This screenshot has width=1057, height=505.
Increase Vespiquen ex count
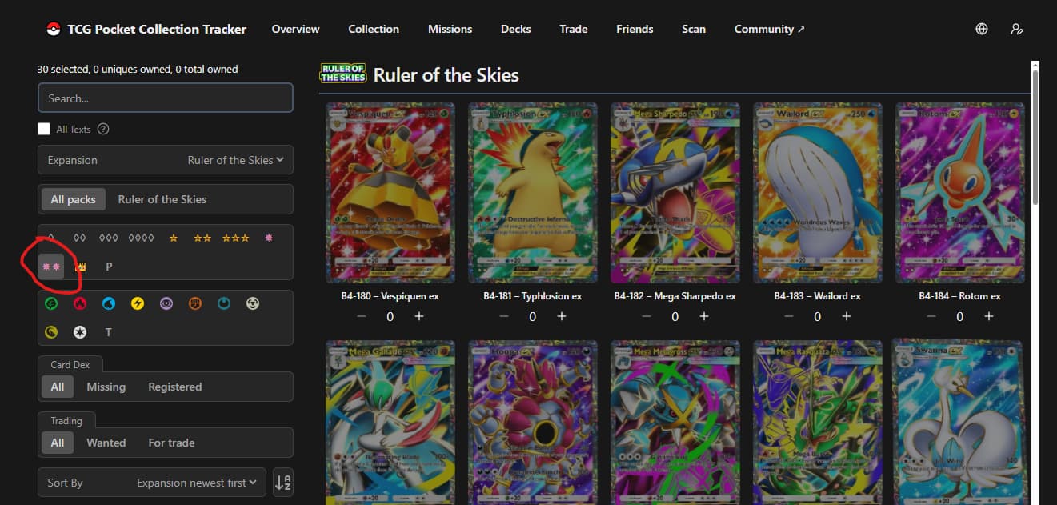(419, 316)
